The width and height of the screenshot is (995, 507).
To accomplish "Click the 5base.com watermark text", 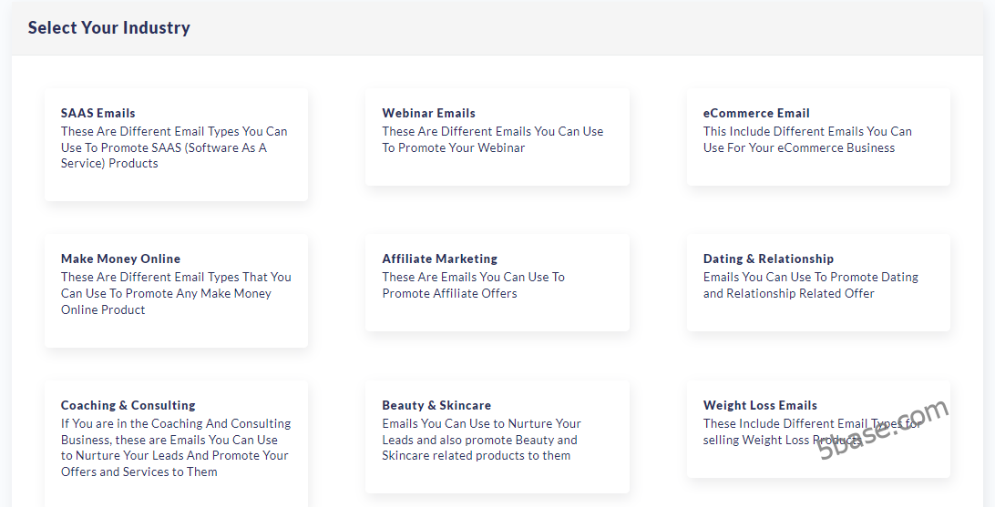I will 882,430.
